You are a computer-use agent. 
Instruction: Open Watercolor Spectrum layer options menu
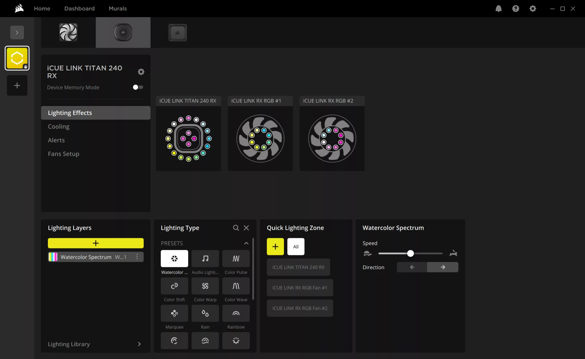tap(137, 257)
